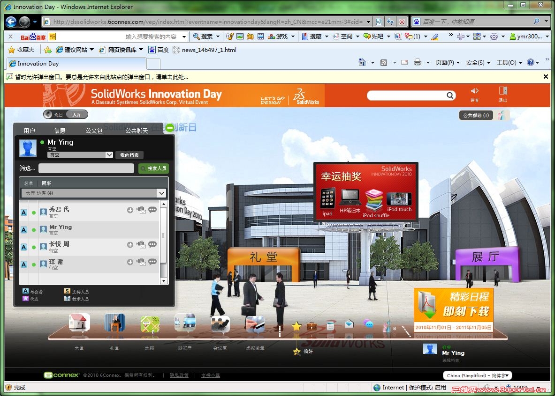
Task: Switch to the 信息 tab
Action: 60,131
